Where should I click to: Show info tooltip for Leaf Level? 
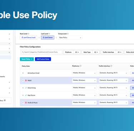tap(49, 34)
